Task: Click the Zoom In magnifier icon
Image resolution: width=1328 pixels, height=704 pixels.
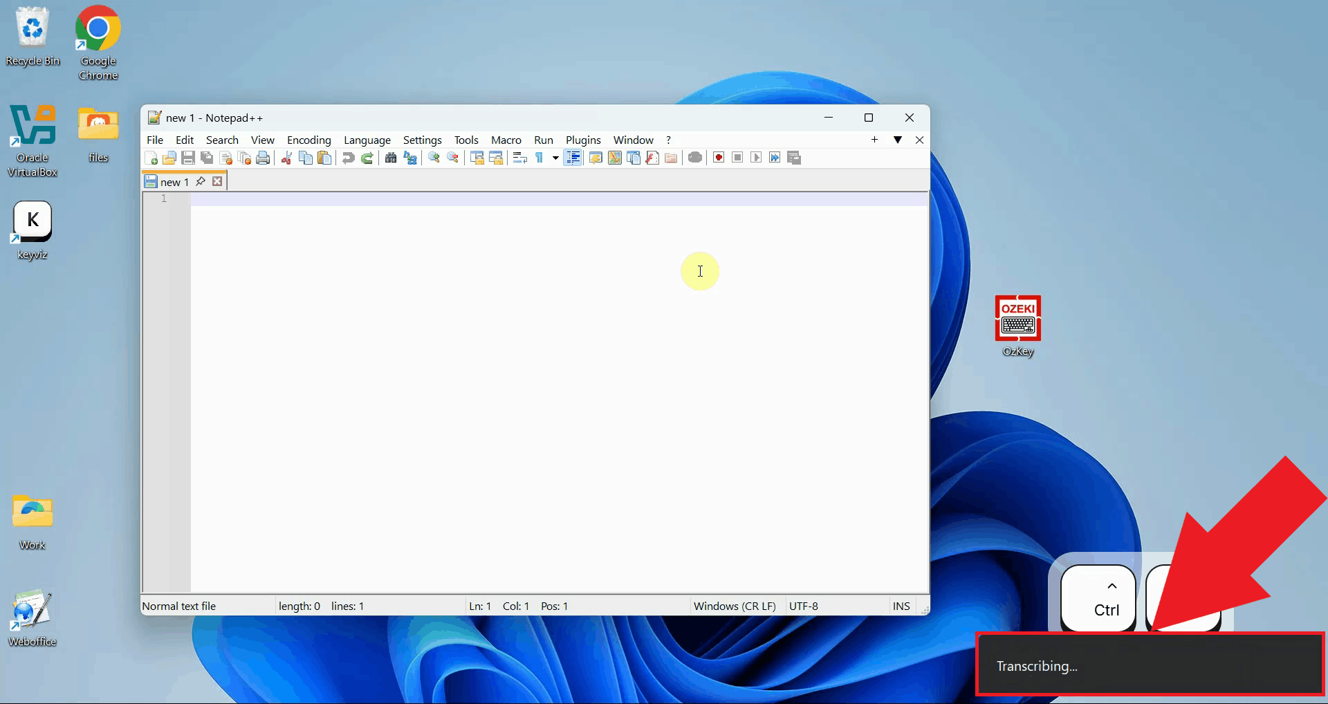Action: tap(433, 158)
